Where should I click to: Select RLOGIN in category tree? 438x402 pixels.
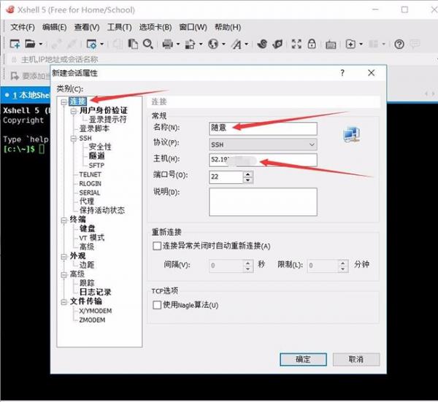pyautogui.click(x=90, y=184)
